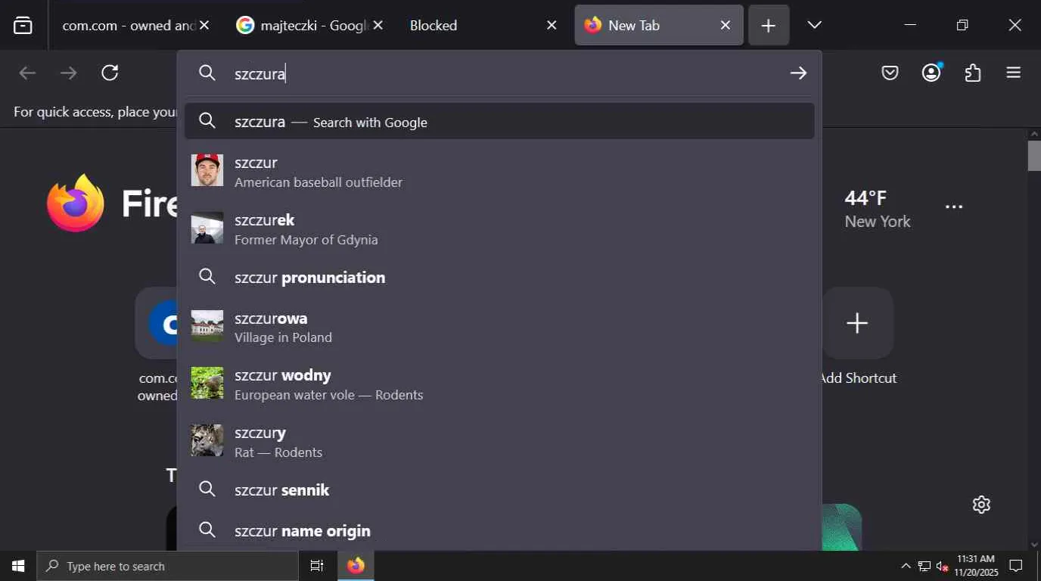Open a new tab with plus button

(768, 25)
